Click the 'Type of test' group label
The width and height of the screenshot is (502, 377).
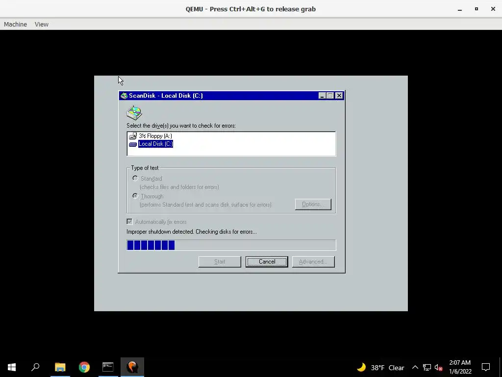pos(145,168)
